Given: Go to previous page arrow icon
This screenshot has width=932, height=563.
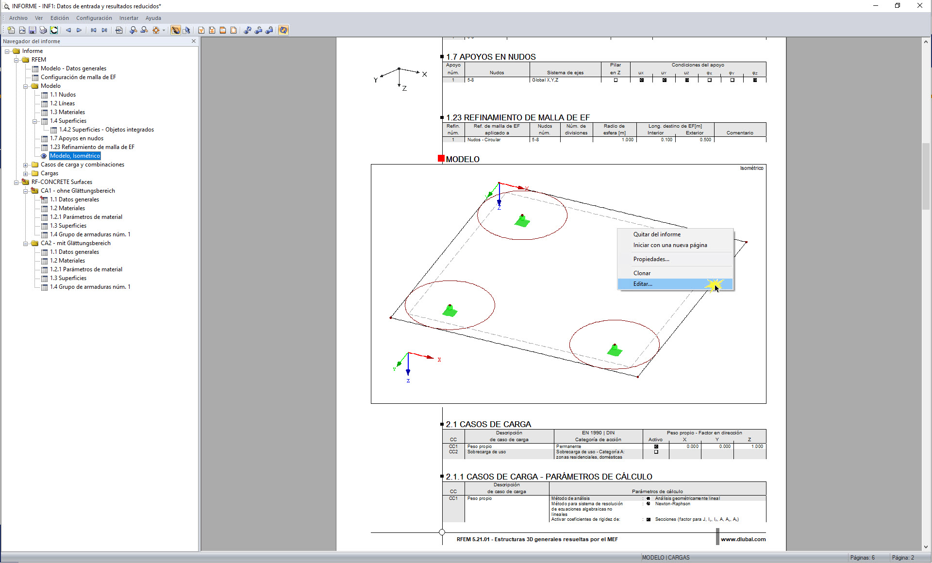Looking at the screenshot, I should pos(68,30).
